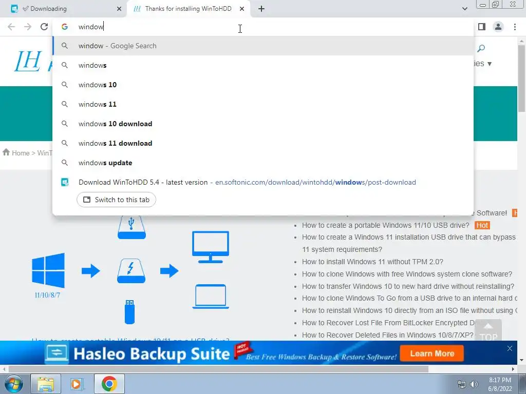Image resolution: width=526 pixels, height=394 pixels.
Task: Pick the 'windows 11' search suggestion
Action: pyautogui.click(x=263, y=104)
